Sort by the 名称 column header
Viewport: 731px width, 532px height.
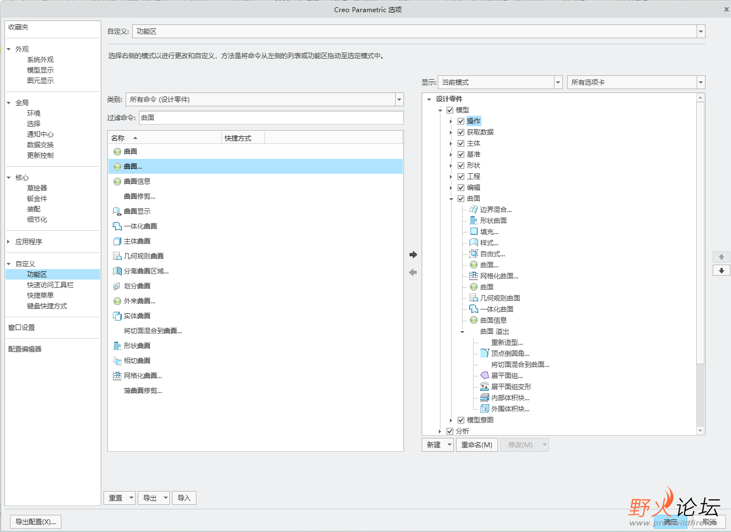[165, 138]
